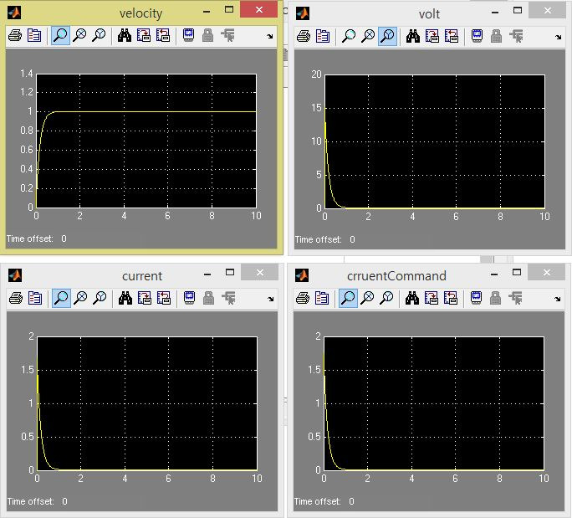The height and width of the screenshot is (518, 572).
Task: Select Zoom tool in velocity scope
Action: click(x=60, y=35)
